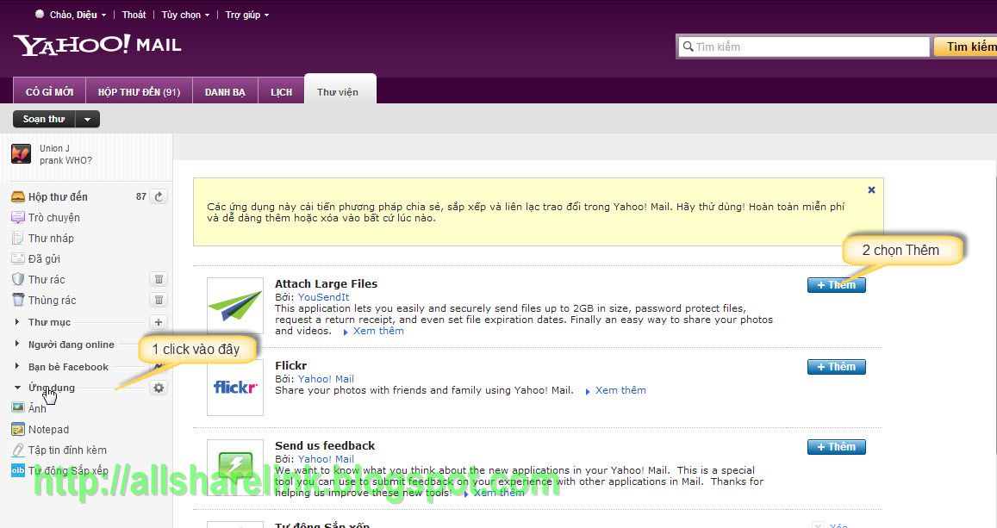Click the search magnifier icon

(x=688, y=47)
